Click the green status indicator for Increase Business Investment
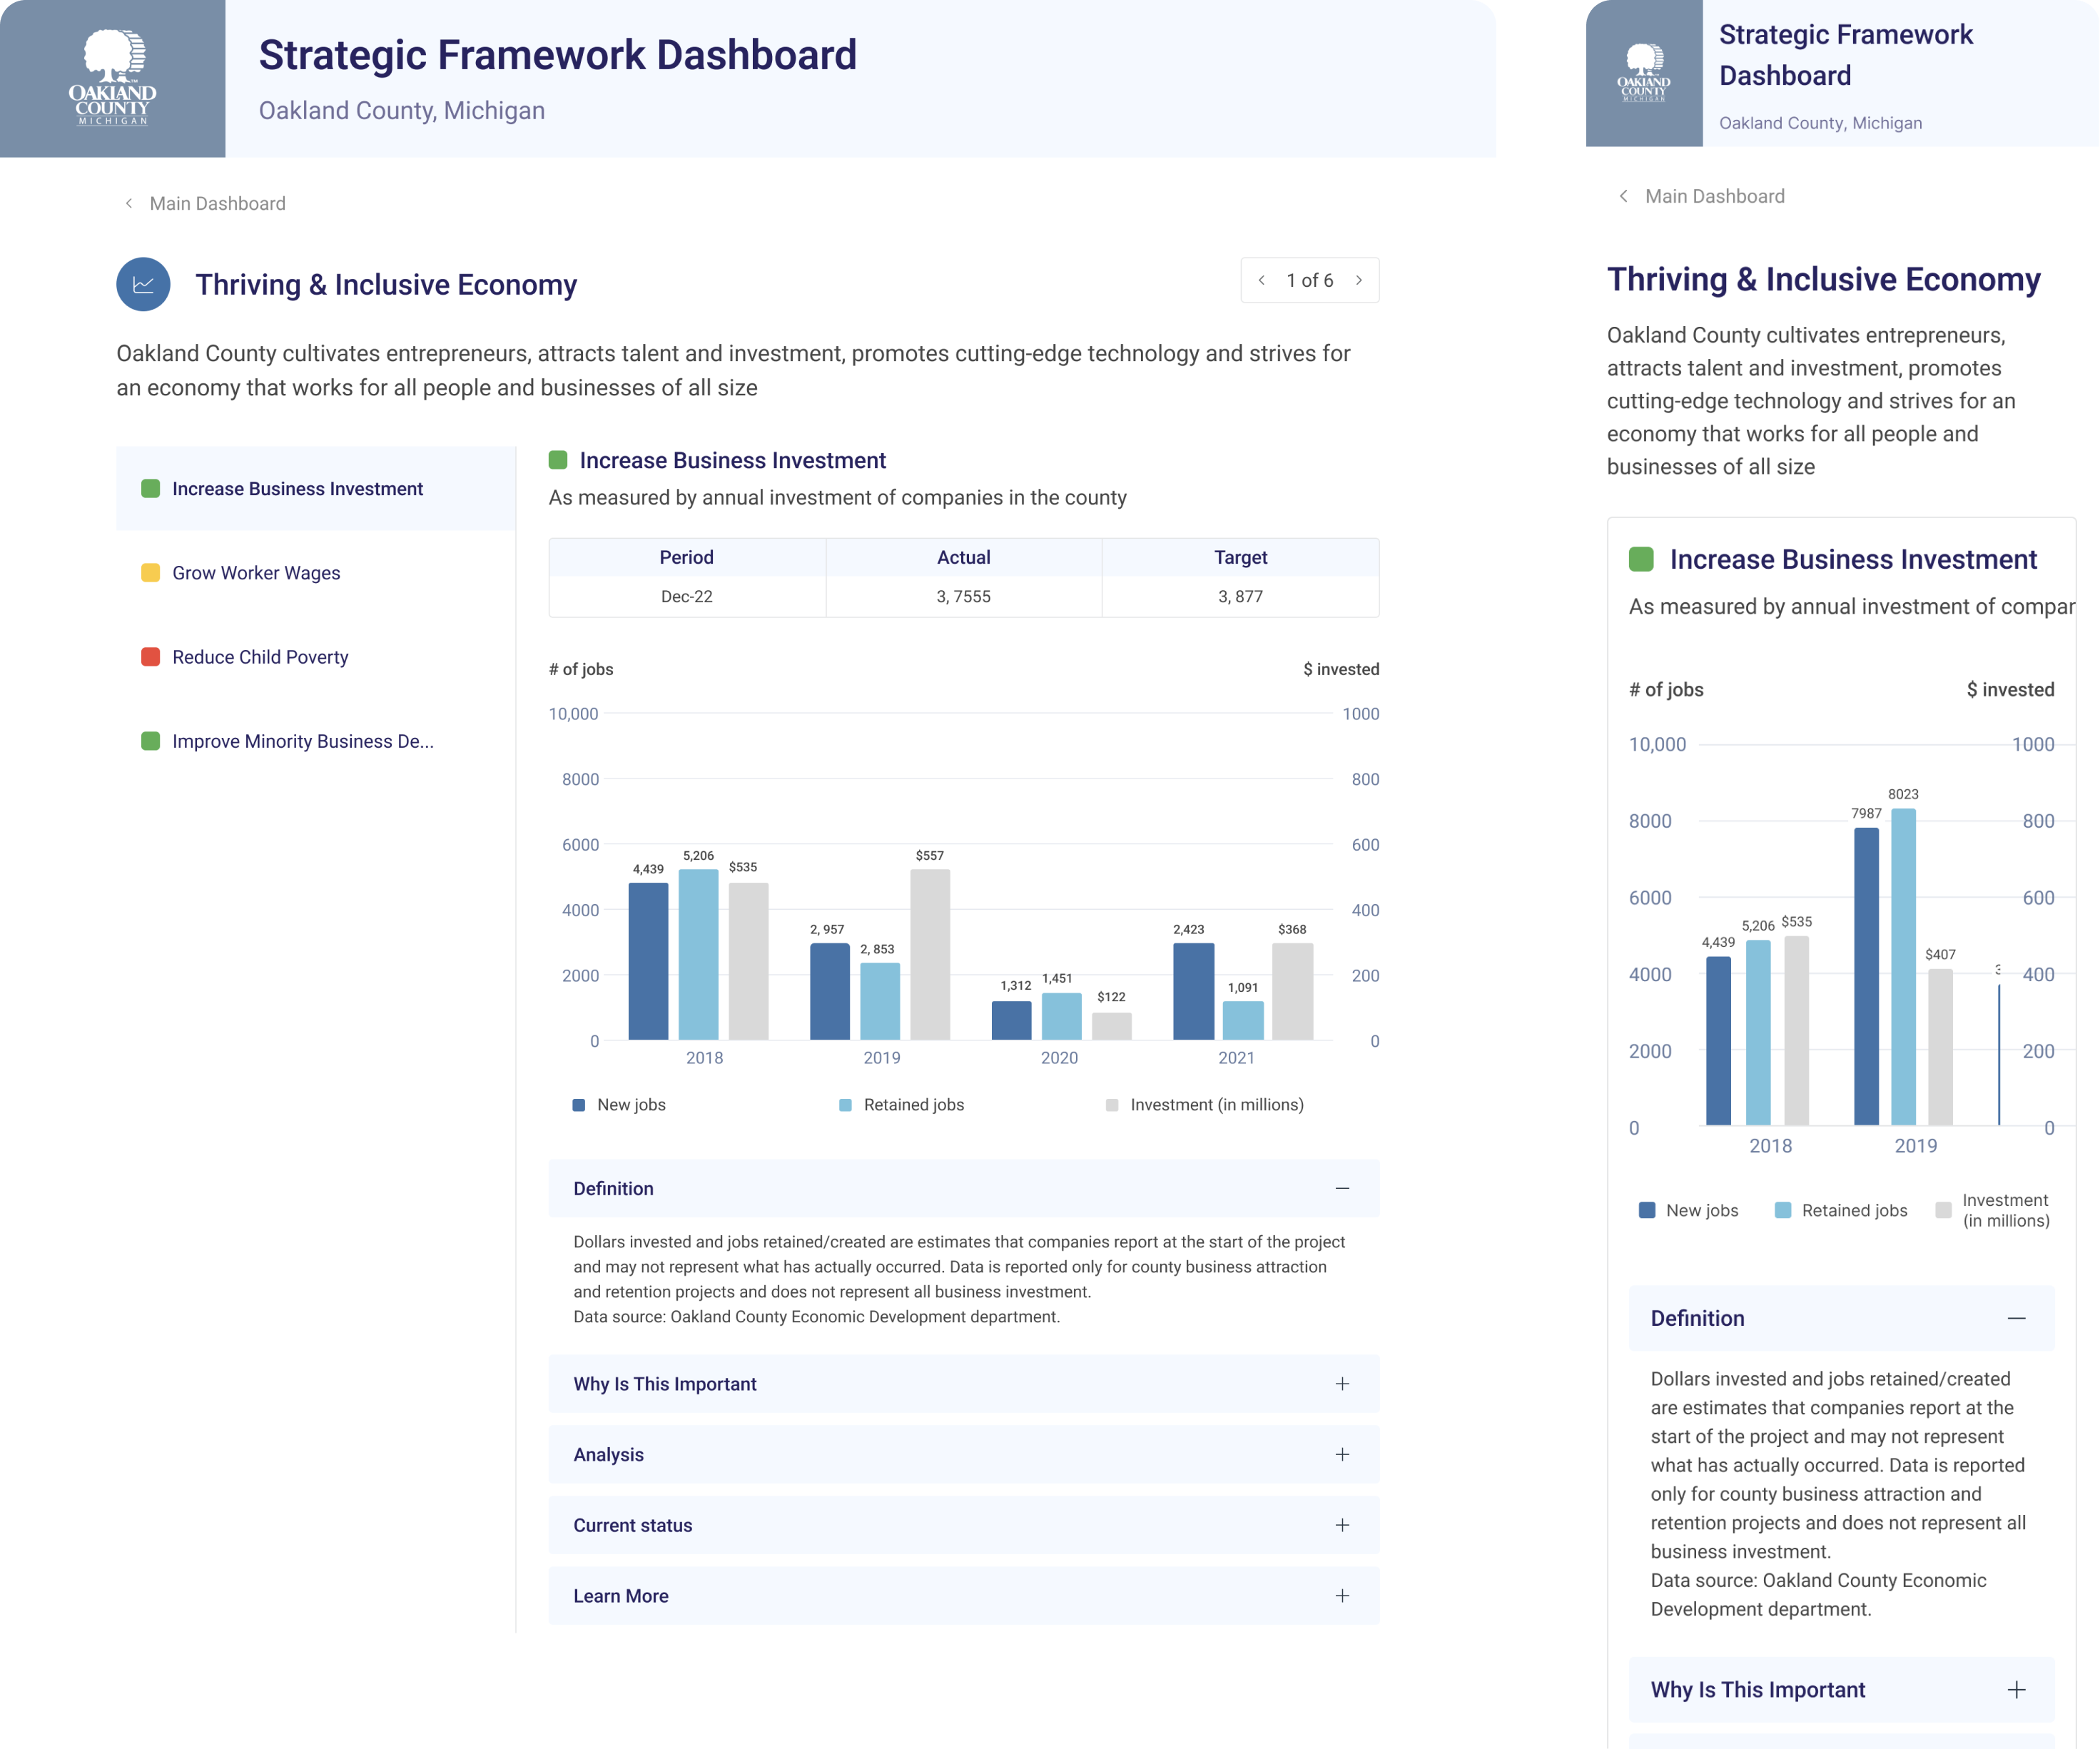Image resolution: width=2100 pixels, height=1749 pixels. [150, 488]
